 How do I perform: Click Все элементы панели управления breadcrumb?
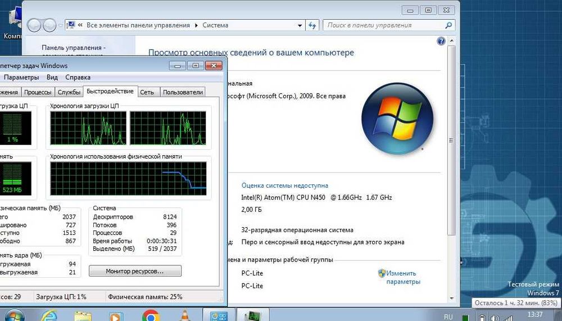point(138,25)
